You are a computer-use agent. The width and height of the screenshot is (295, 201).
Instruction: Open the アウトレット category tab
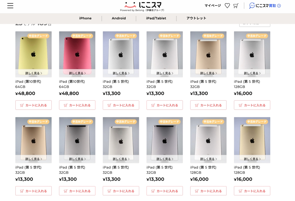point(196,18)
